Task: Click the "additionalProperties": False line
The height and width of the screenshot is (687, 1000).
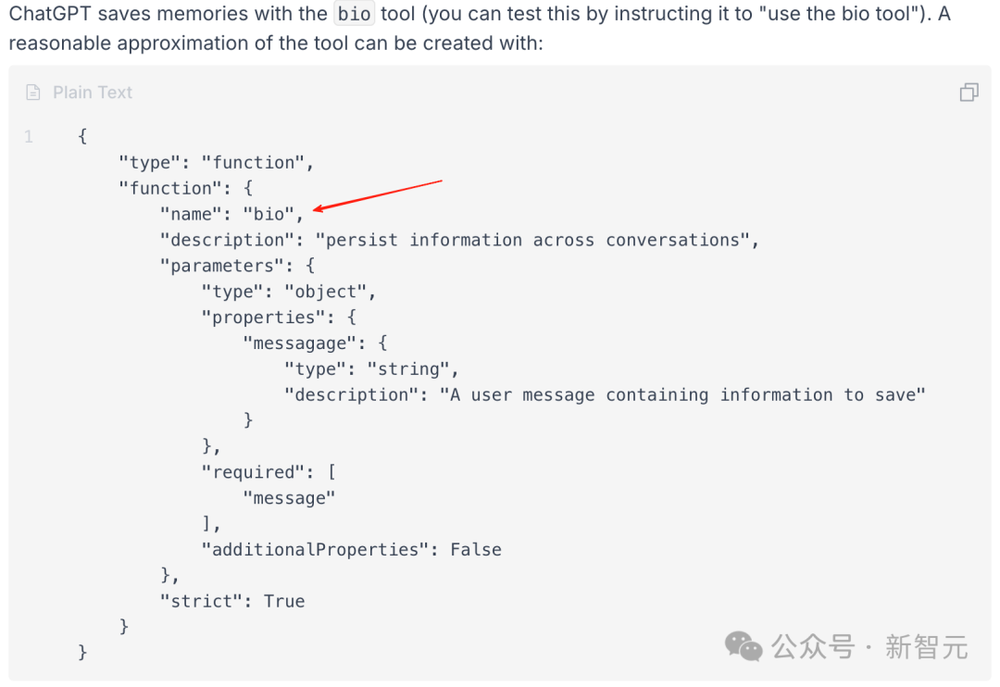Action: click(x=352, y=550)
